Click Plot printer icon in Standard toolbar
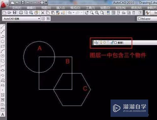 pos(21,13)
